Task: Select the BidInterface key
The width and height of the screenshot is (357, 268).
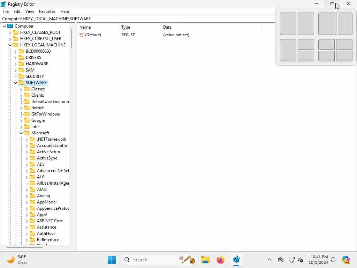Action: [48, 239]
